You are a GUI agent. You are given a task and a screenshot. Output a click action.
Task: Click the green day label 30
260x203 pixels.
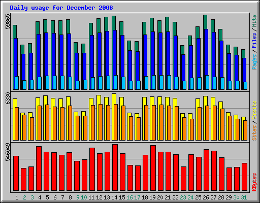(236, 197)
